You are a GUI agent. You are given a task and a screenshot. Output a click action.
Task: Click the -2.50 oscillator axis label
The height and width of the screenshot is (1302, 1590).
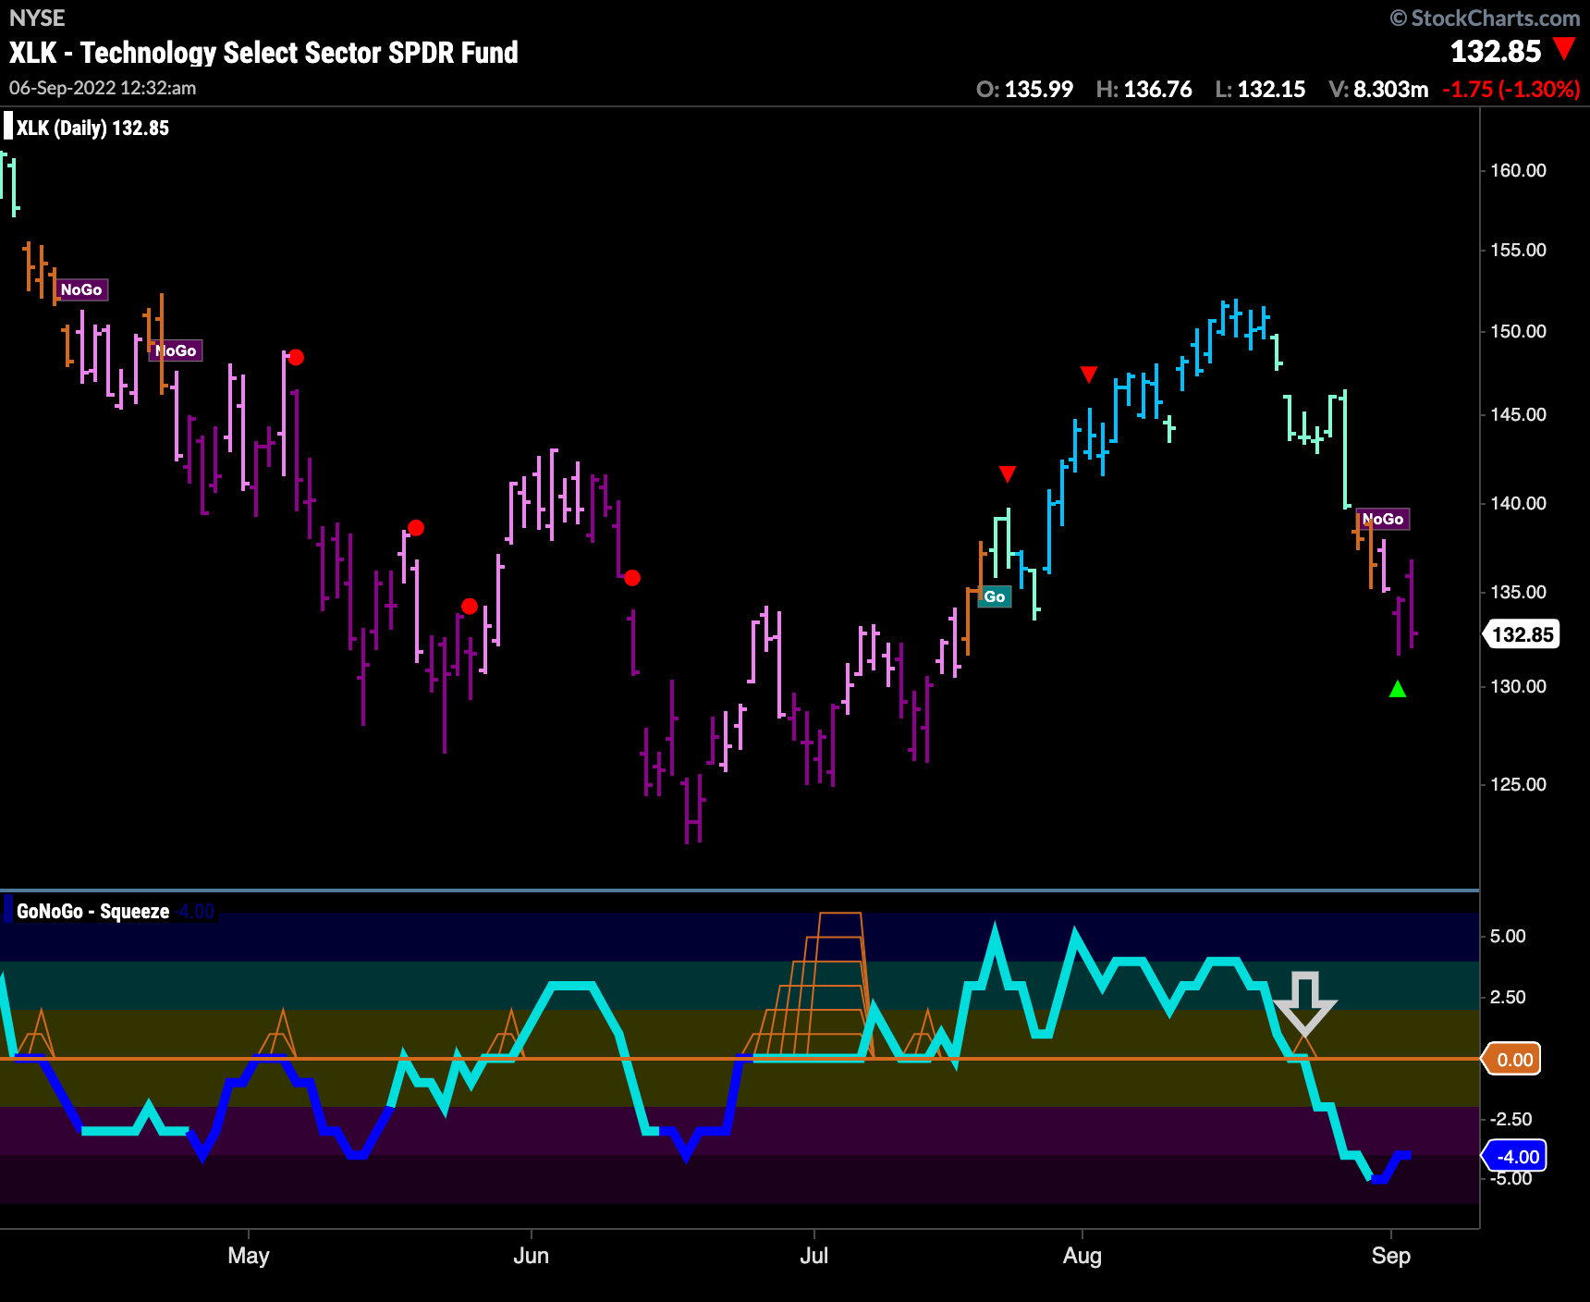1510,1119
